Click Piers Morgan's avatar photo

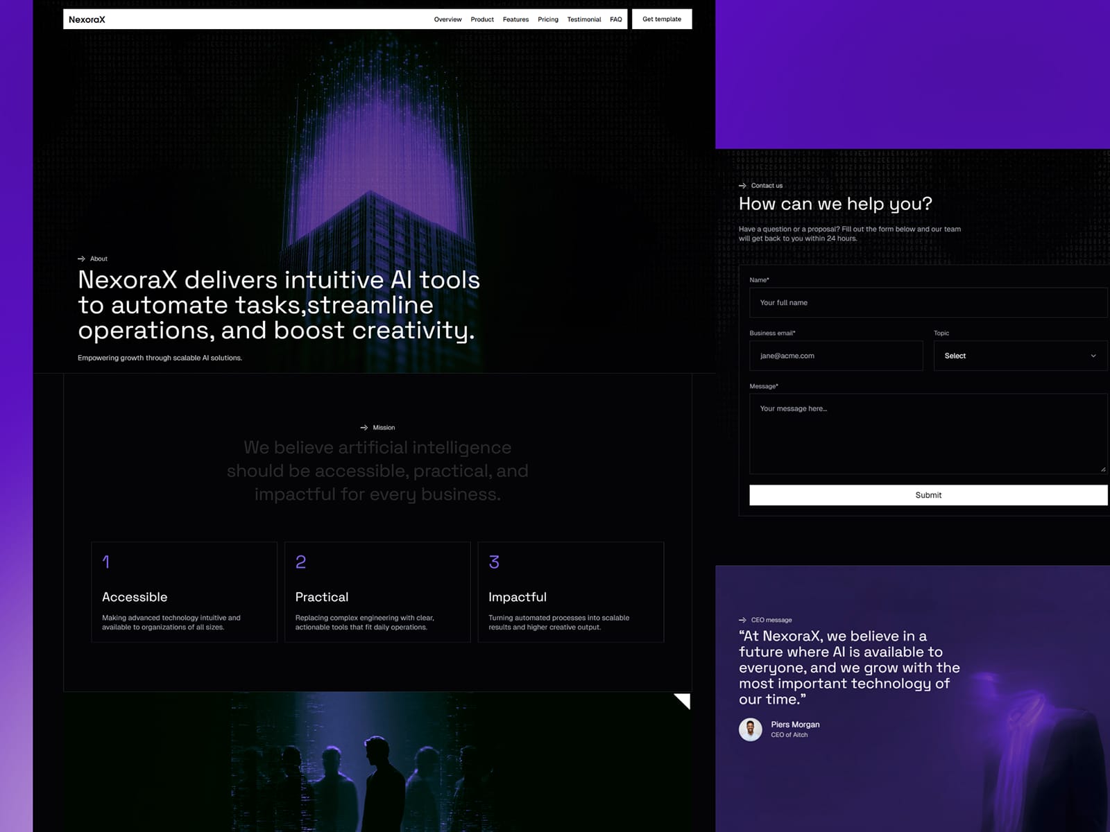pyautogui.click(x=751, y=729)
